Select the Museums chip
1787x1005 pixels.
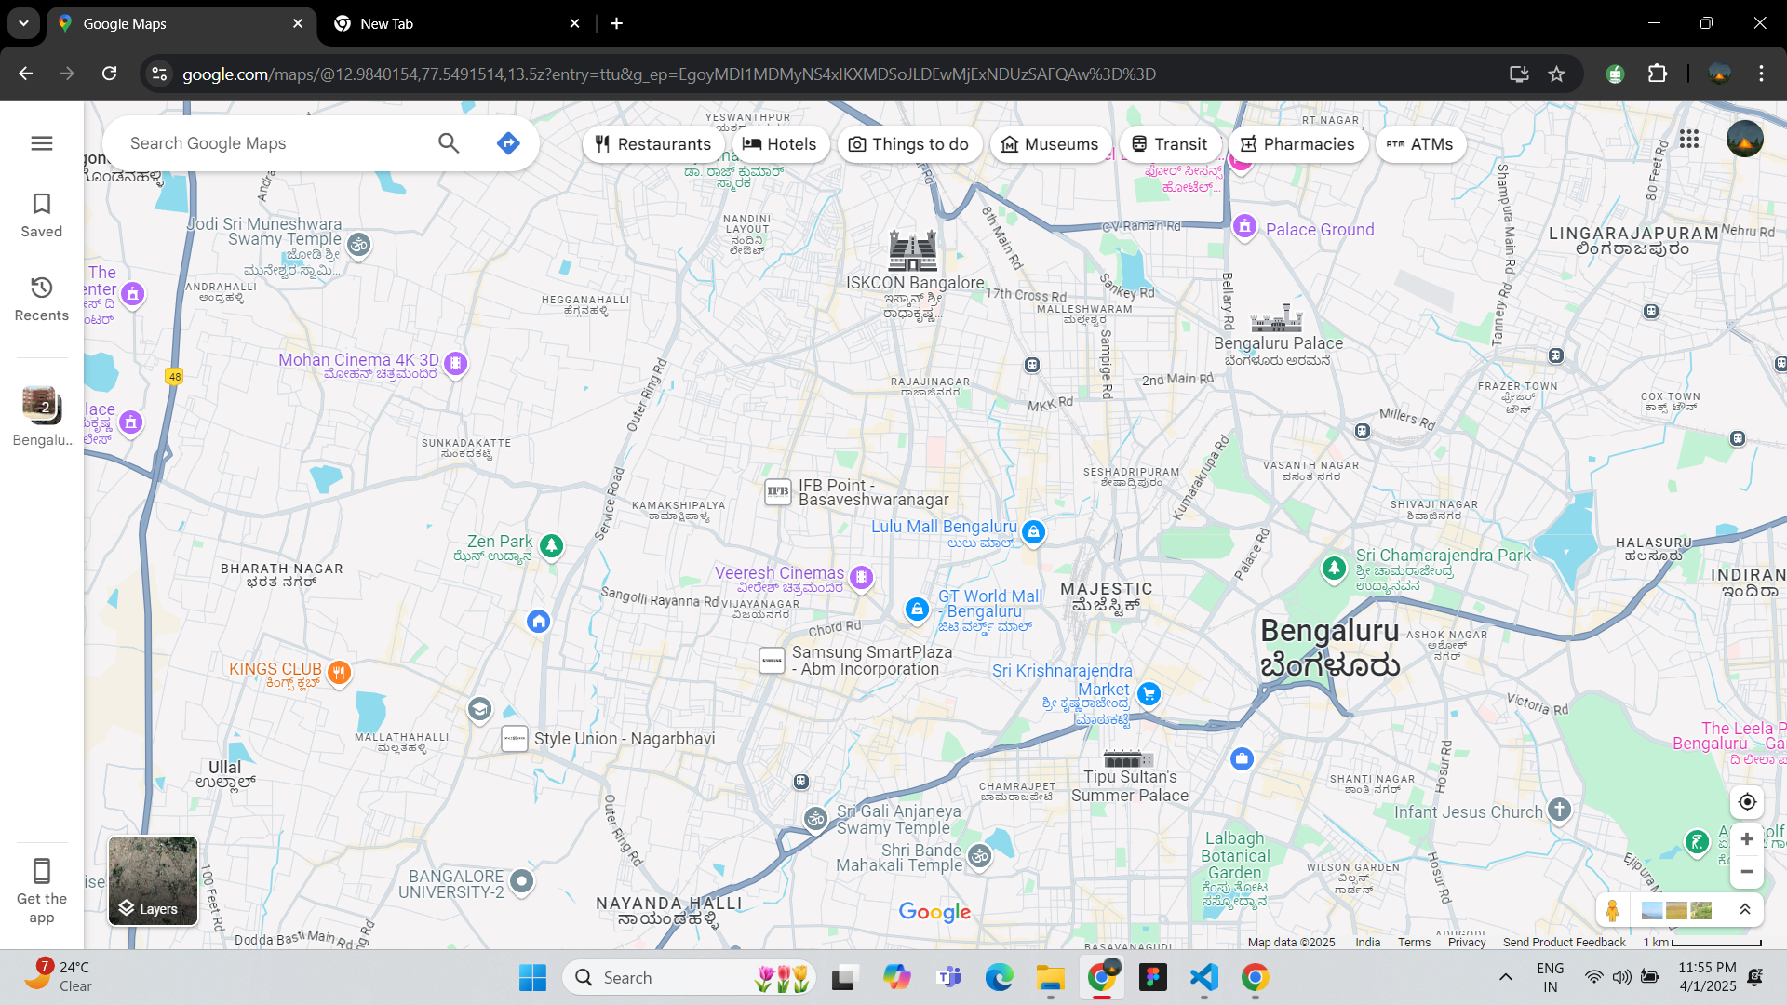pyautogui.click(x=1050, y=144)
